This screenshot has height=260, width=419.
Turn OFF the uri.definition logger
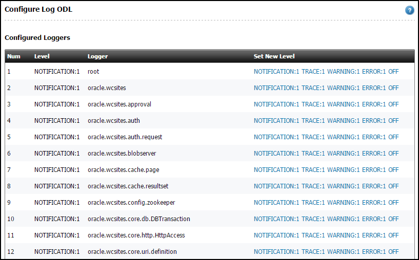[x=393, y=251]
